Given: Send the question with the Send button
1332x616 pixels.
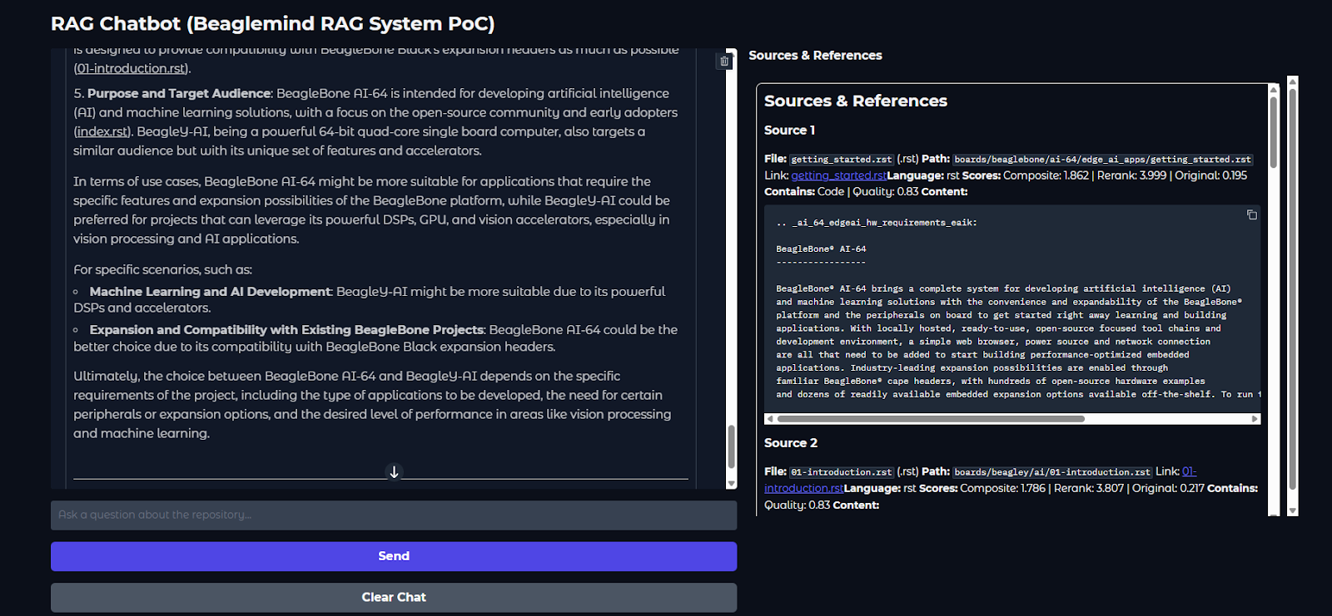Looking at the screenshot, I should tap(394, 556).
